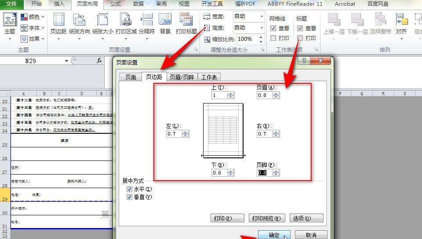Click the 上 top margin field
Image resolution: width=422 pixels, height=239 pixels.
219,95
